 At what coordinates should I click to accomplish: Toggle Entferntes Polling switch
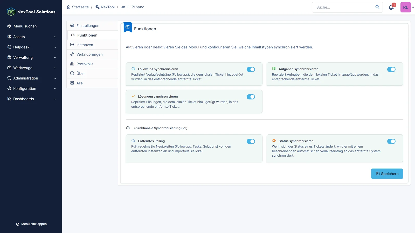click(x=251, y=141)
